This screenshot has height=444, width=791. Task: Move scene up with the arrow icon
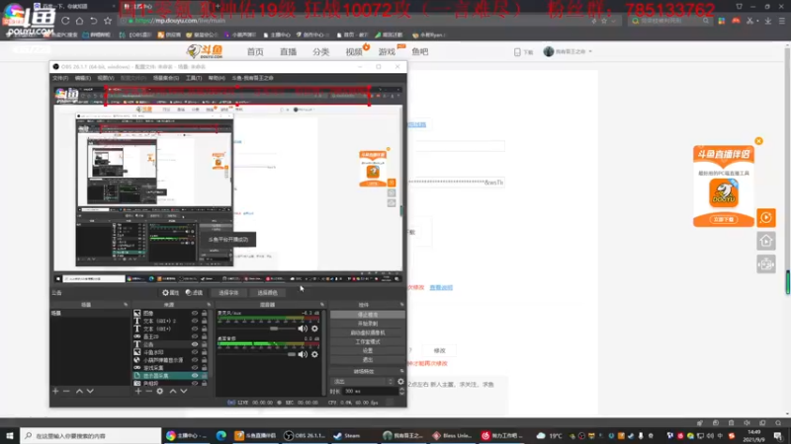(79, 391)
